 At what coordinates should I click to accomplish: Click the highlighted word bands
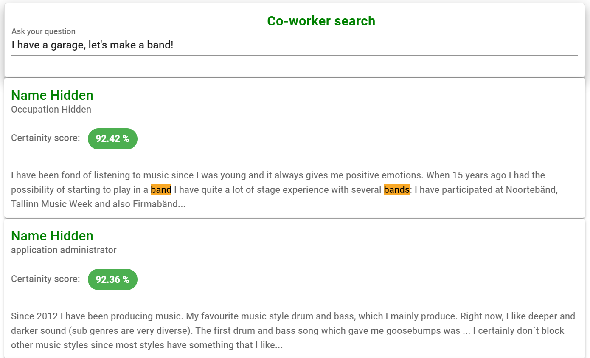click(x=396, y=189)
